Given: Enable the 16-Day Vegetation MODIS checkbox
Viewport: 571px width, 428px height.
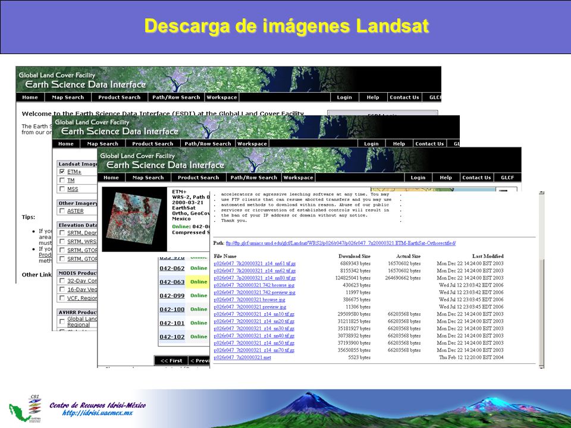Looking at the screenshot, I should click(x=62, y=289).
